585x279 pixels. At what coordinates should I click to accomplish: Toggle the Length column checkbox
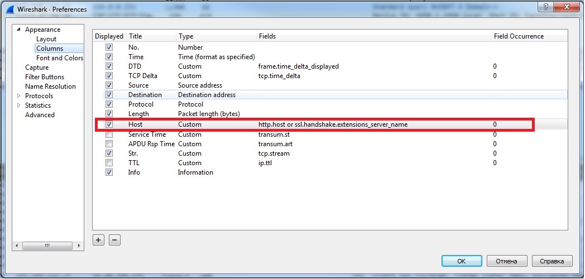coord(109,114)
